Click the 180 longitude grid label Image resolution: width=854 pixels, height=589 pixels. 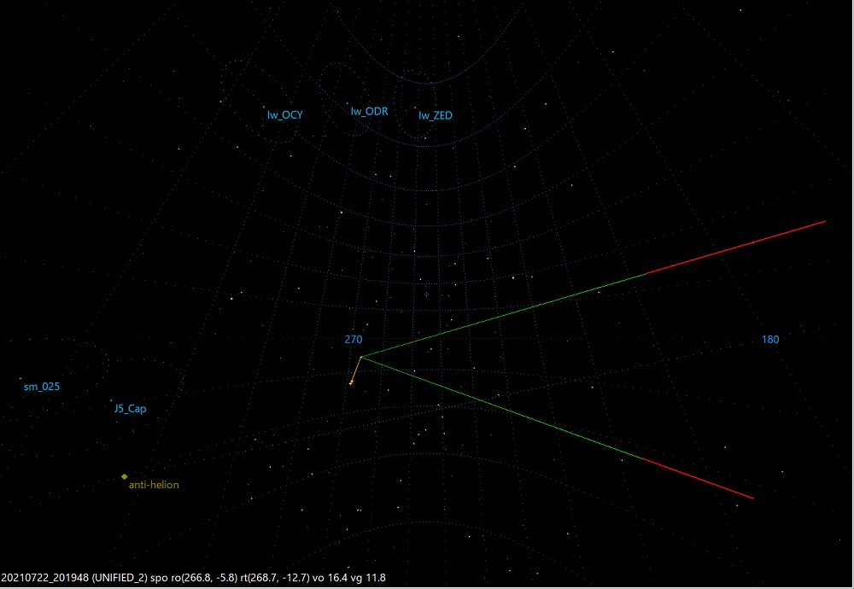(x=769, y=340)
